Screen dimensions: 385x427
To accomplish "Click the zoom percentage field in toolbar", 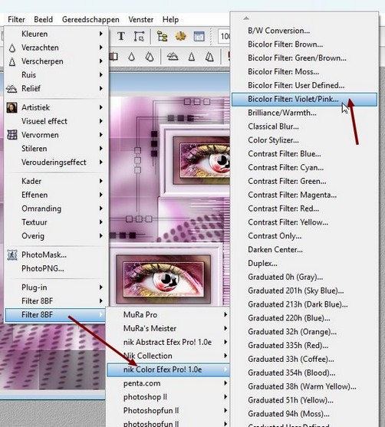I will (x=224, y=36).
